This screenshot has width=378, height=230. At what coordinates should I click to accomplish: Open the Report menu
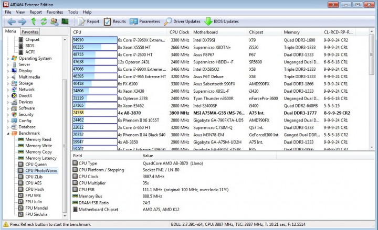click(36, 12)
